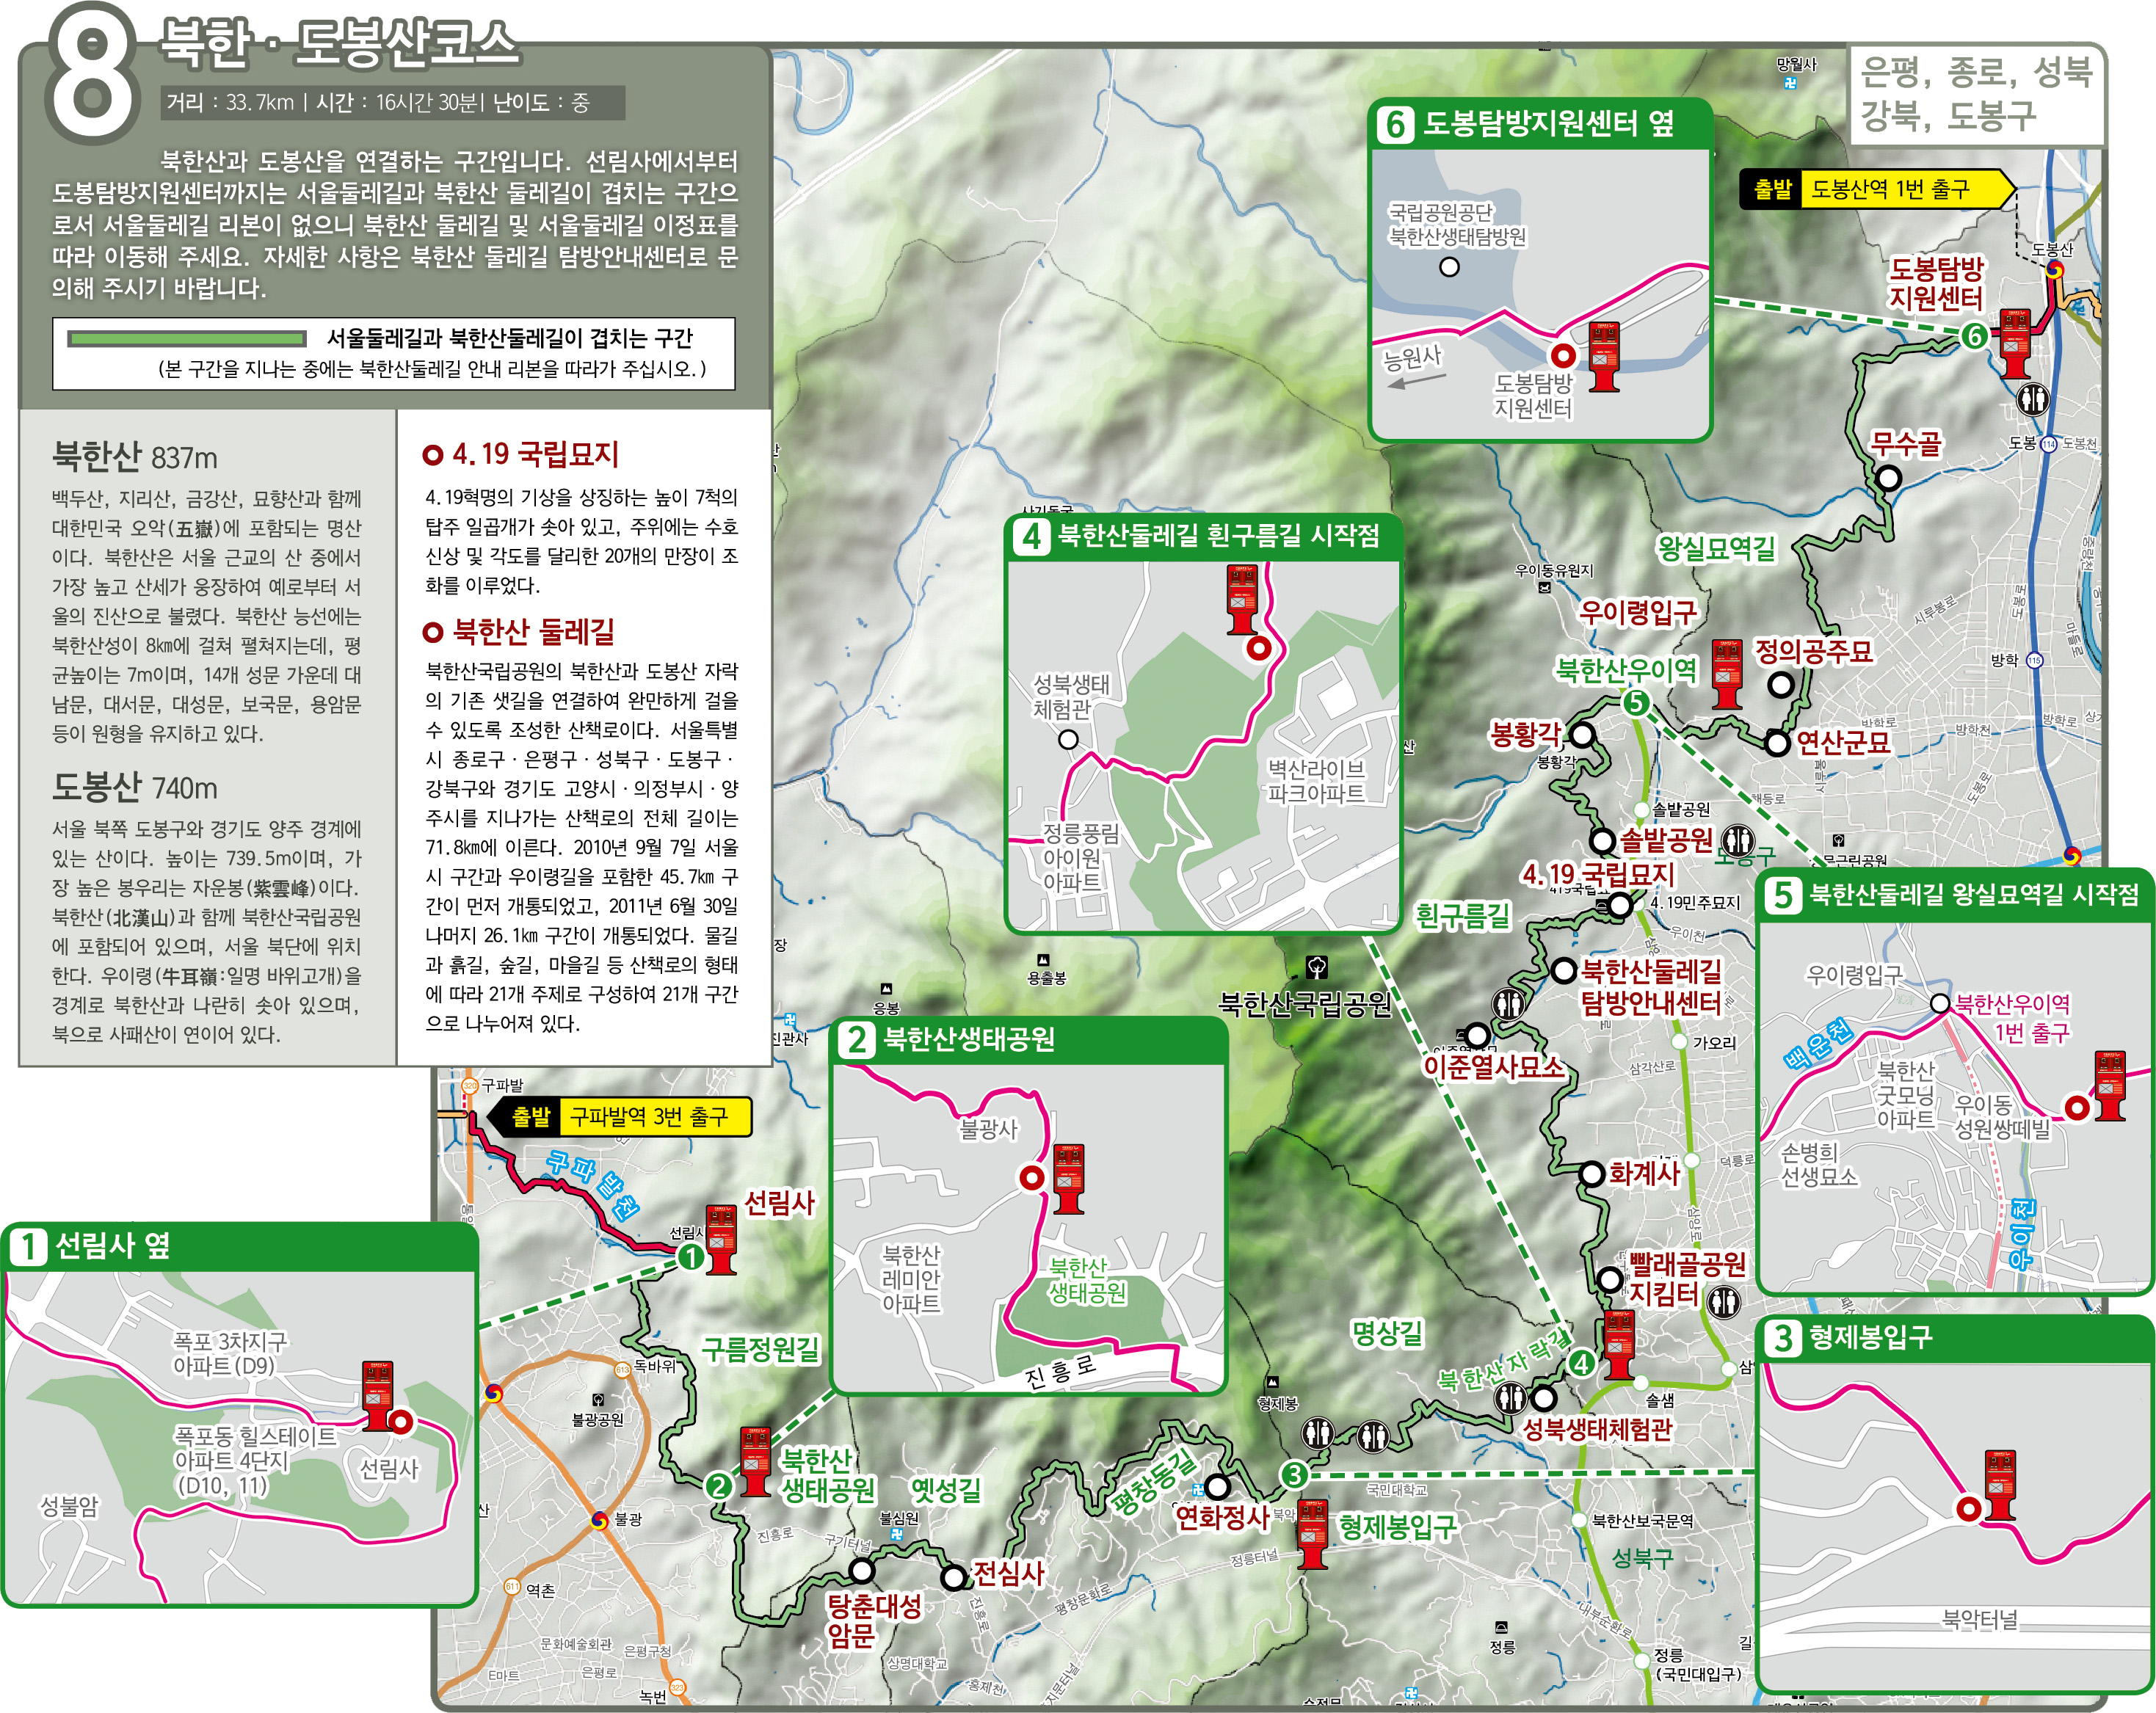Click the stamp box inside the 선림사 옆 inset

point(377,1396)
